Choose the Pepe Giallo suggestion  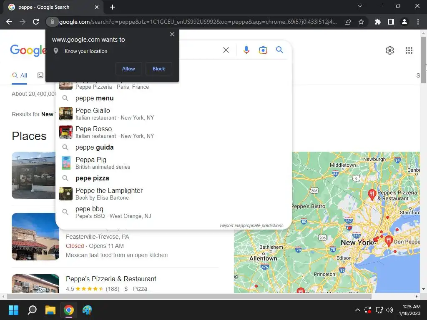[173, 114]
